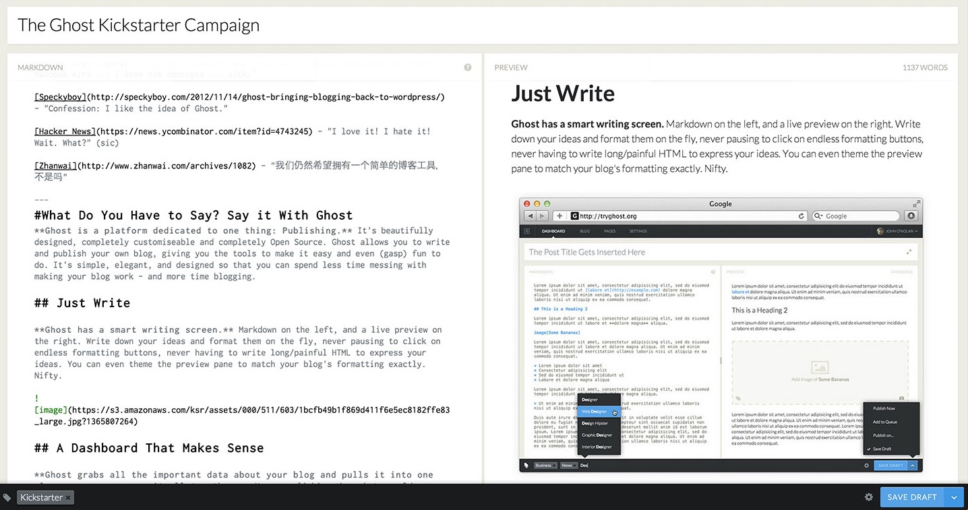Select the Kickstarter tag label

41,498
